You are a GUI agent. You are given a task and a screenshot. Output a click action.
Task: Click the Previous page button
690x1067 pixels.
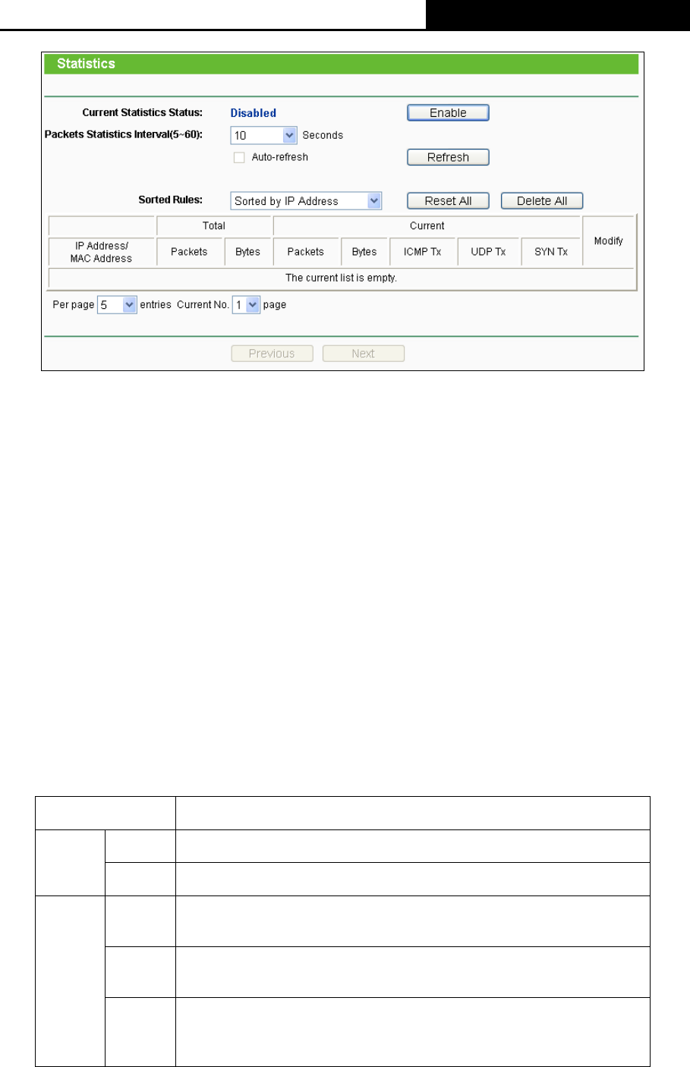click(272, 354)
